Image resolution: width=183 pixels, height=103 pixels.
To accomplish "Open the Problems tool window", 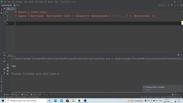I will (x=15, y=95).
